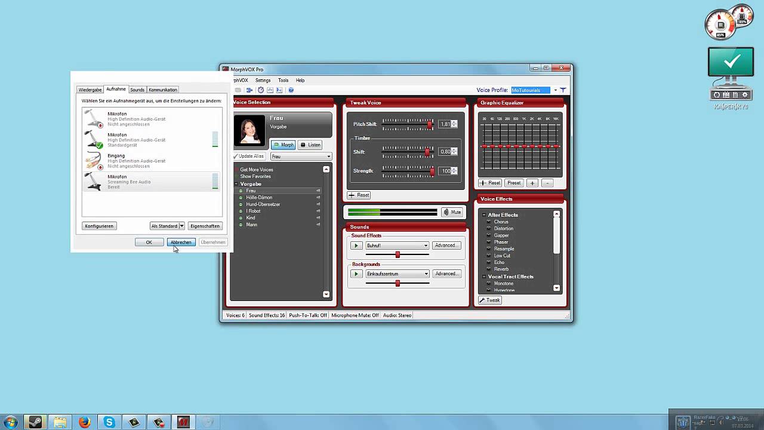The image size is (764, 430).
Task: Click Show Favorites entry
Action: coord(255,177)
